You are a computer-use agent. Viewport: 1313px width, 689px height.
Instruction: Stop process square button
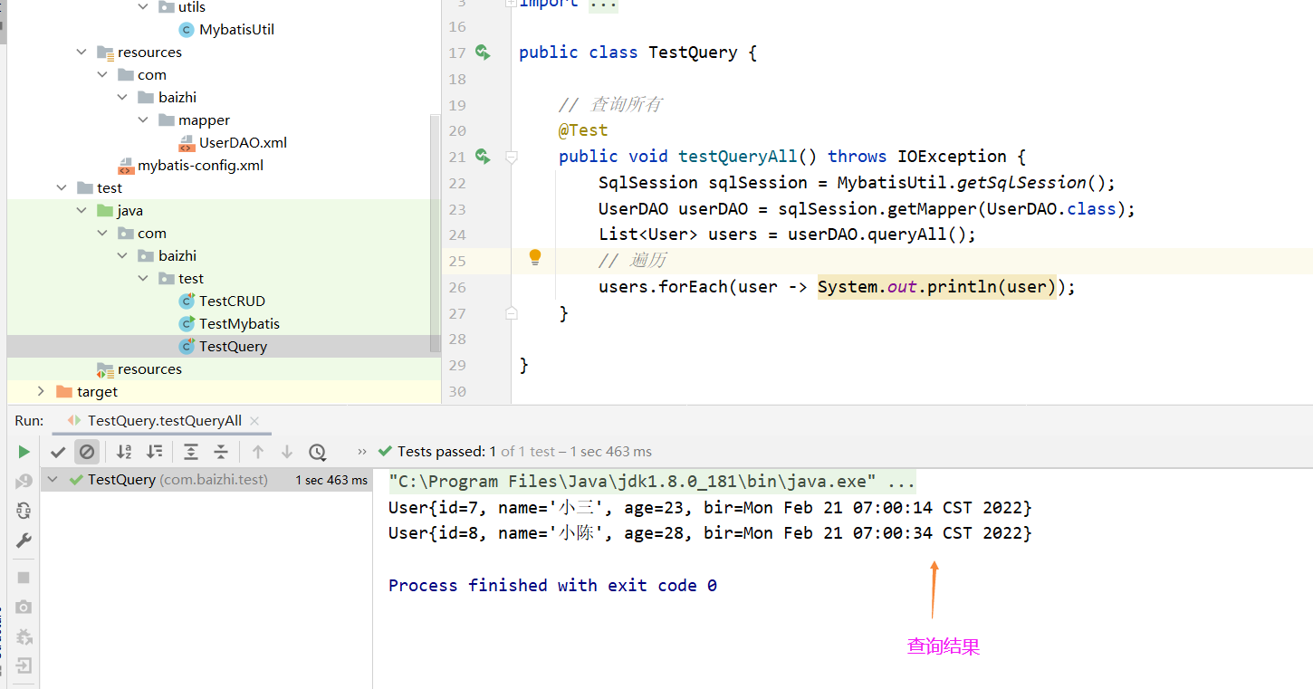tap(24, 578)
